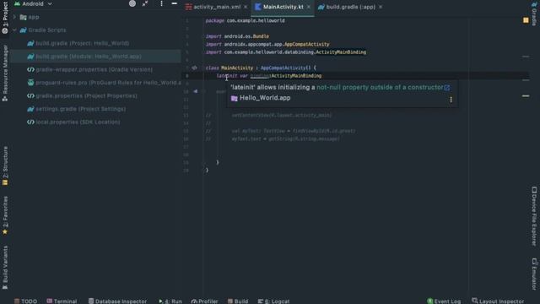This screenshot has width=540, height=304.
Task: Click the error stripe mark beside line 10
Action: pyautogui.click(x=526, y=95)
